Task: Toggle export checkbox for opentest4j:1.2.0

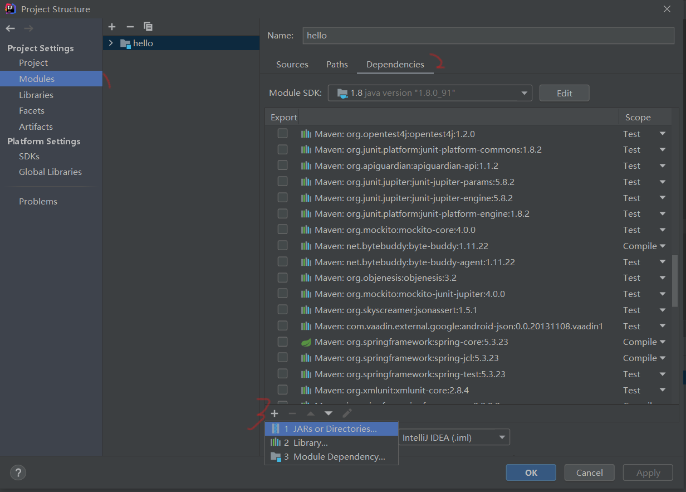Action: [283, 134]
